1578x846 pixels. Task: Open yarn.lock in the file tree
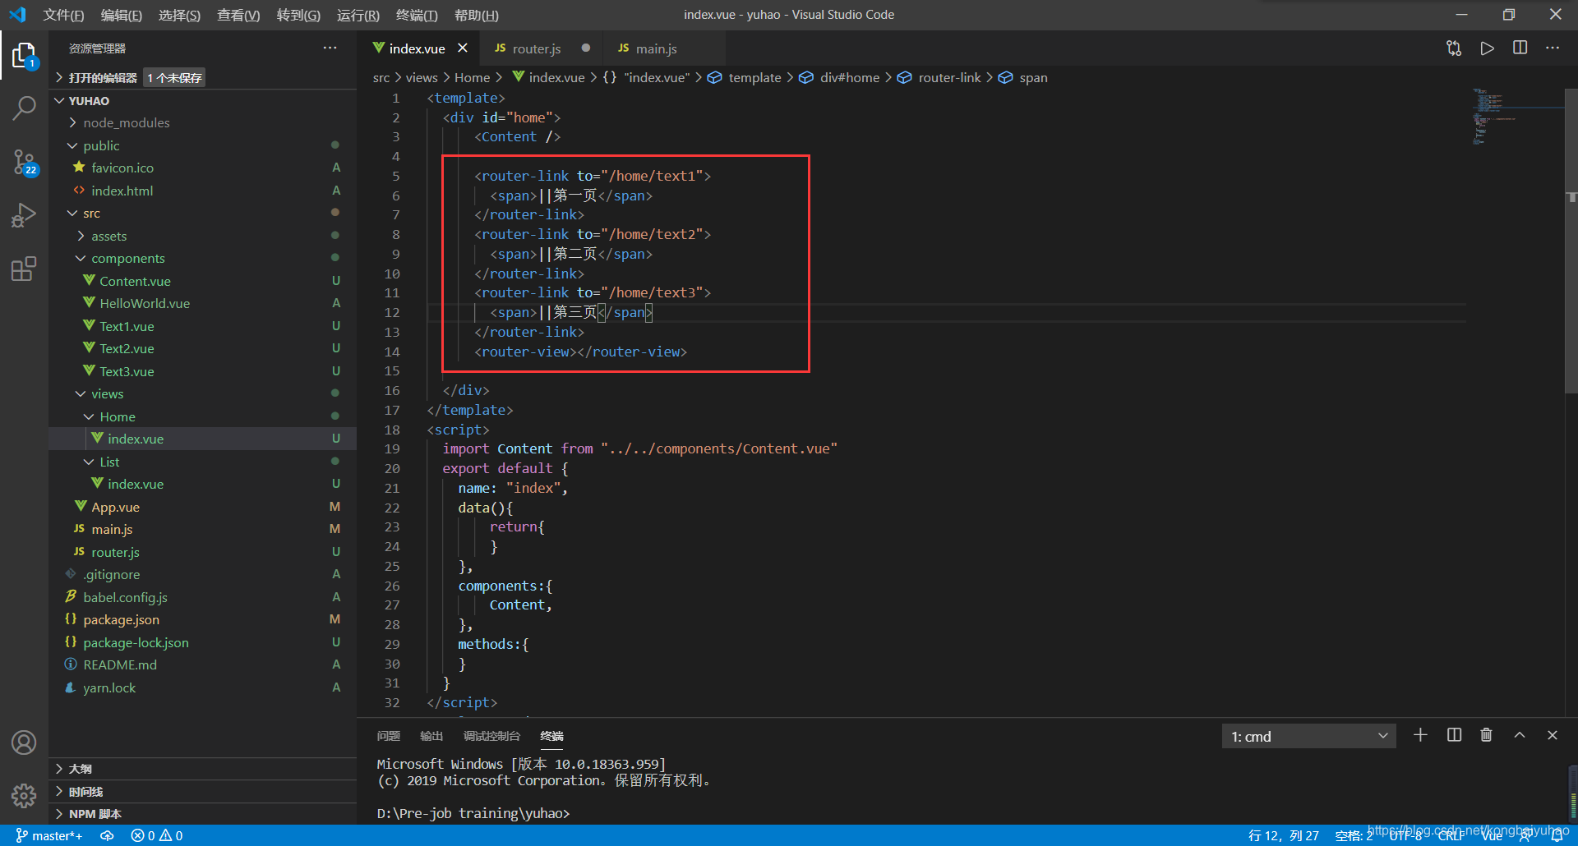203,687
